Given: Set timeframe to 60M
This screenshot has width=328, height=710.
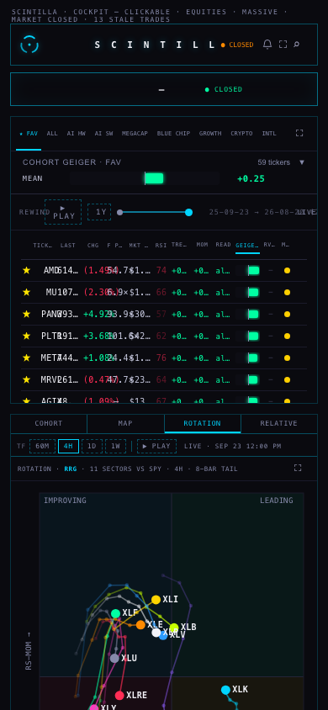Looking at the screenshot, I should pos(42,446).
